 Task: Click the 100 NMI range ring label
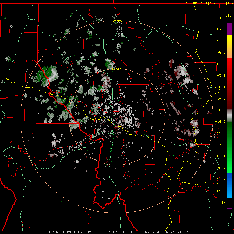117,21
